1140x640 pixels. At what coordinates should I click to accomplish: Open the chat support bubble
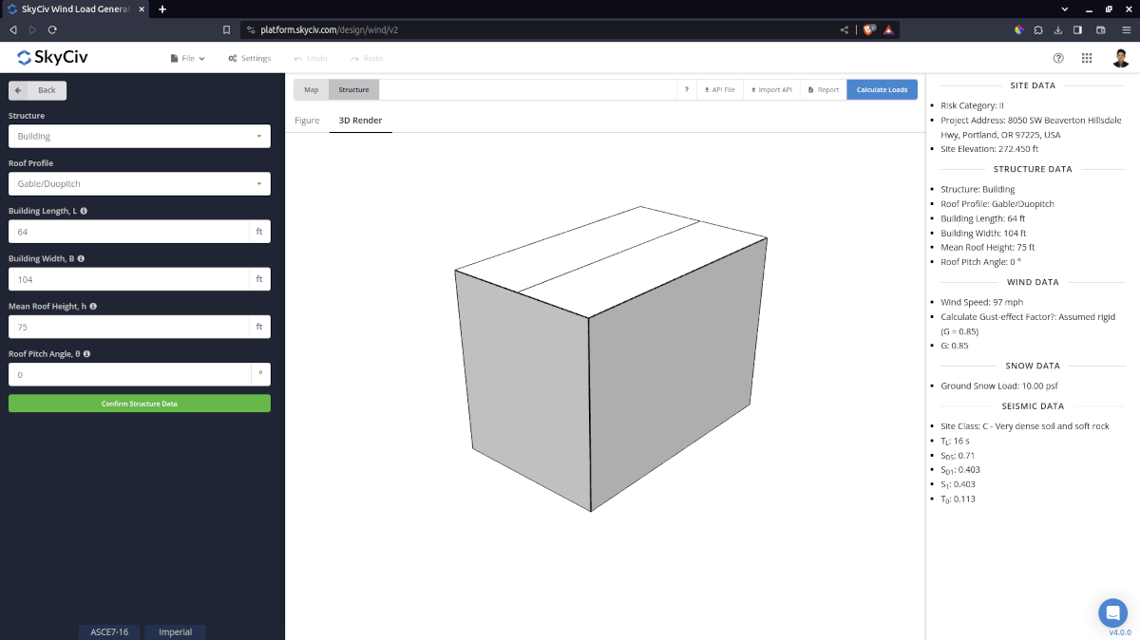click(x=1112, y=612)
